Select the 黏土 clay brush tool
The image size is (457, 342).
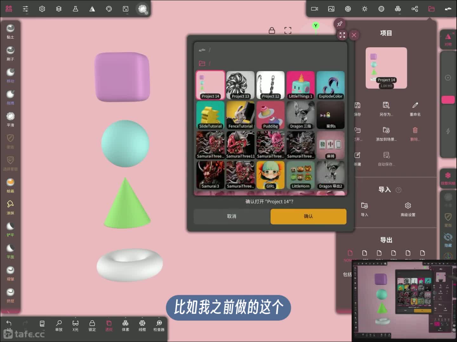tap(10, 31)
